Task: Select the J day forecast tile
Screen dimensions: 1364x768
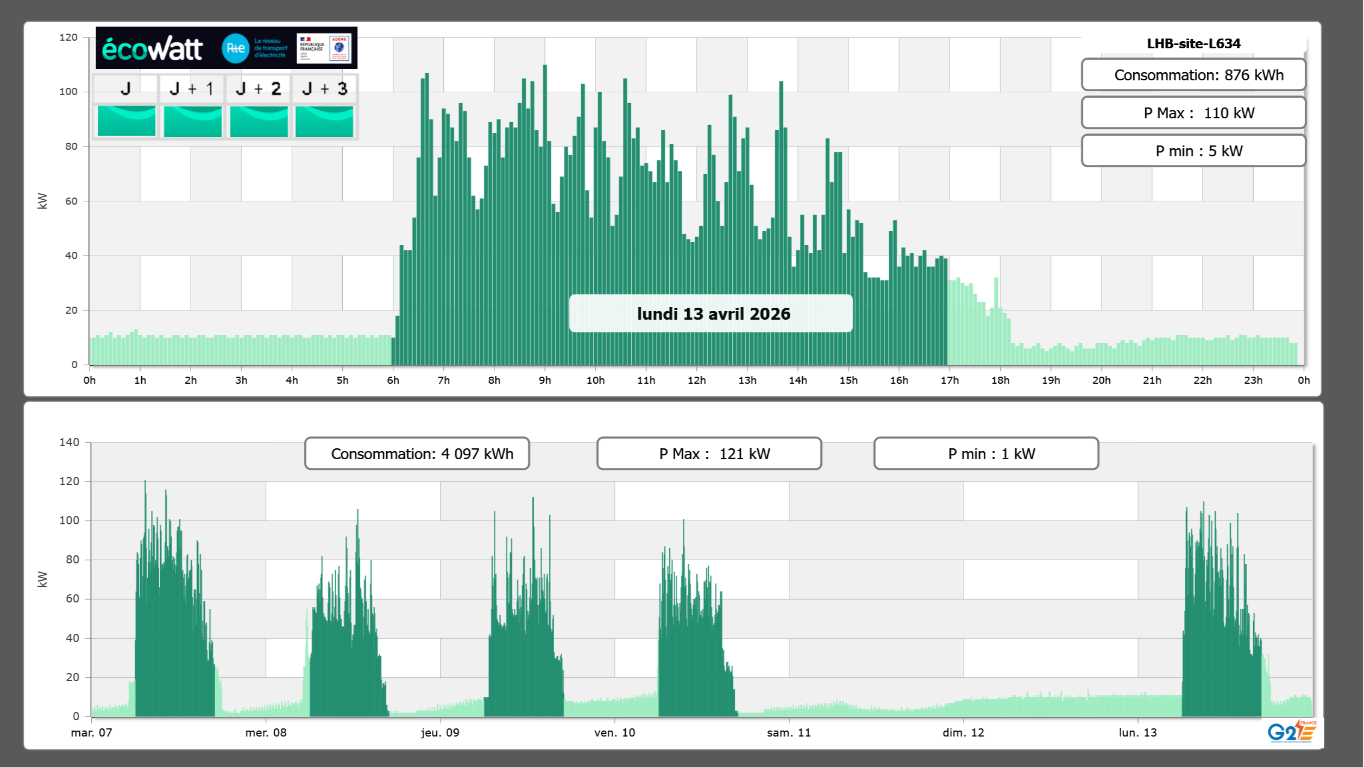Action: point(125,88)
